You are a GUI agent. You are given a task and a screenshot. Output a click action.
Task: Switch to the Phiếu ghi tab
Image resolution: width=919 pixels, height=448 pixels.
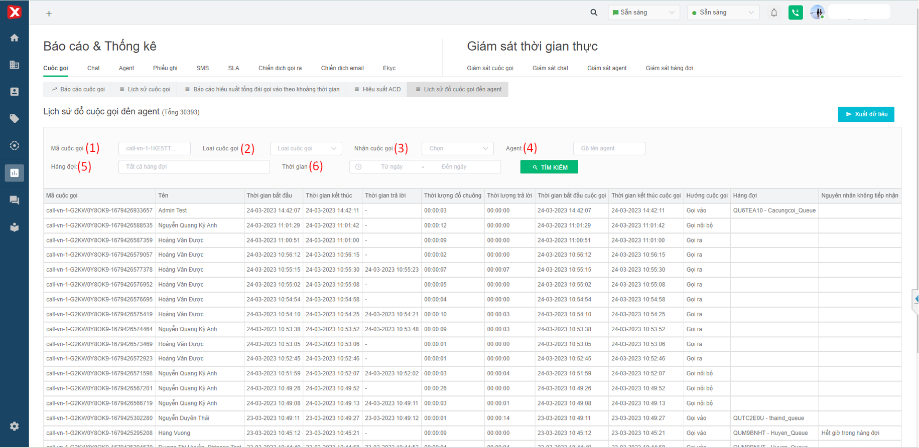(165, 68)
